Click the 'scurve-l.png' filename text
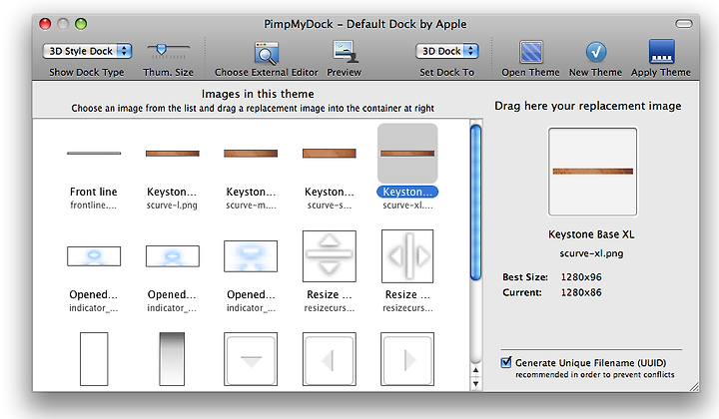 tap(172, 206)
